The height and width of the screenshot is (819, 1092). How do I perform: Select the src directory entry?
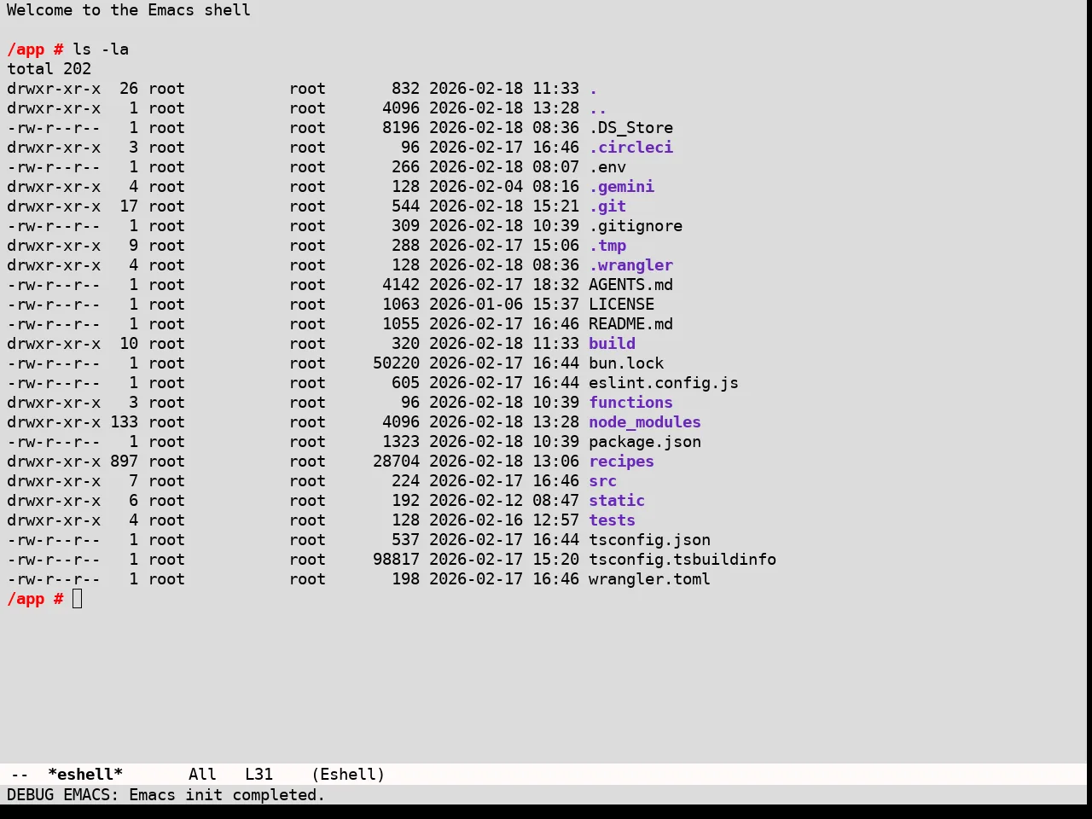[x=602, y=481]
